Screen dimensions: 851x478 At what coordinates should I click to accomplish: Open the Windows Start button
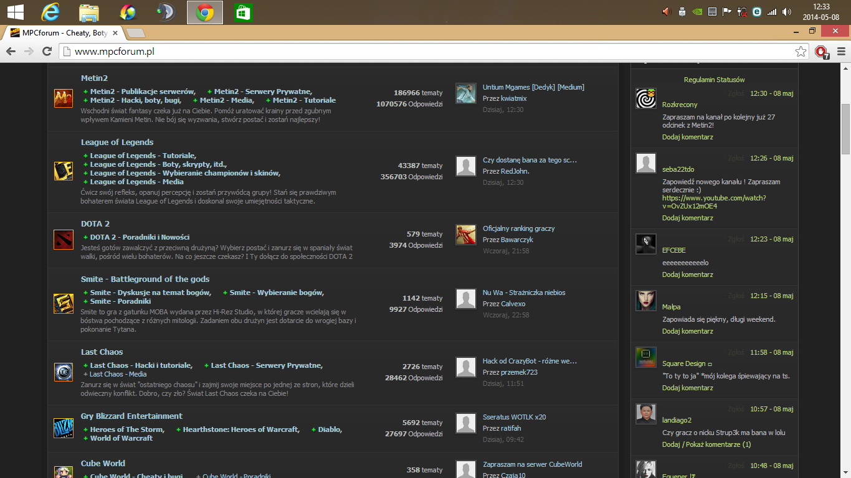[x=15, y=12]
